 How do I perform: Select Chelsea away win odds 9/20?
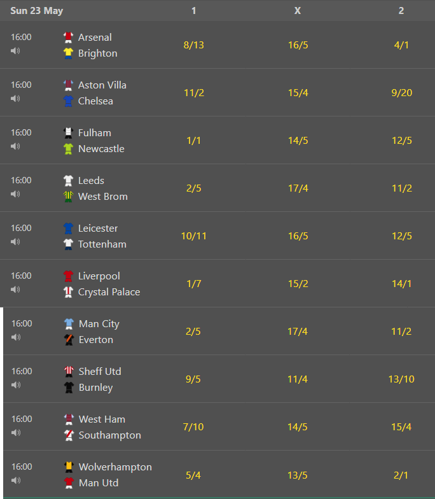(x=402, y=93)
